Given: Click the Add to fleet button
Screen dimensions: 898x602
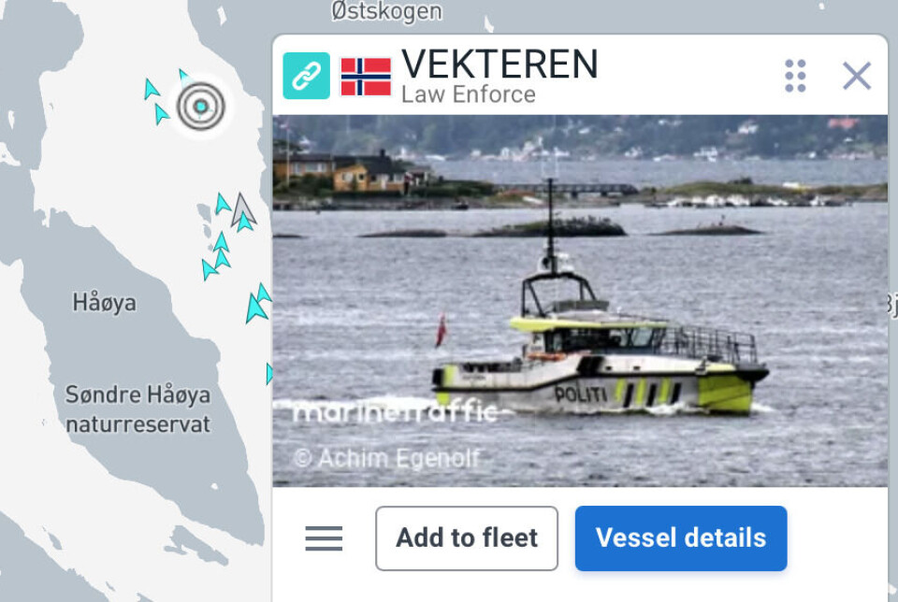Looking at the screenshot, I should (x=467, y=538).
